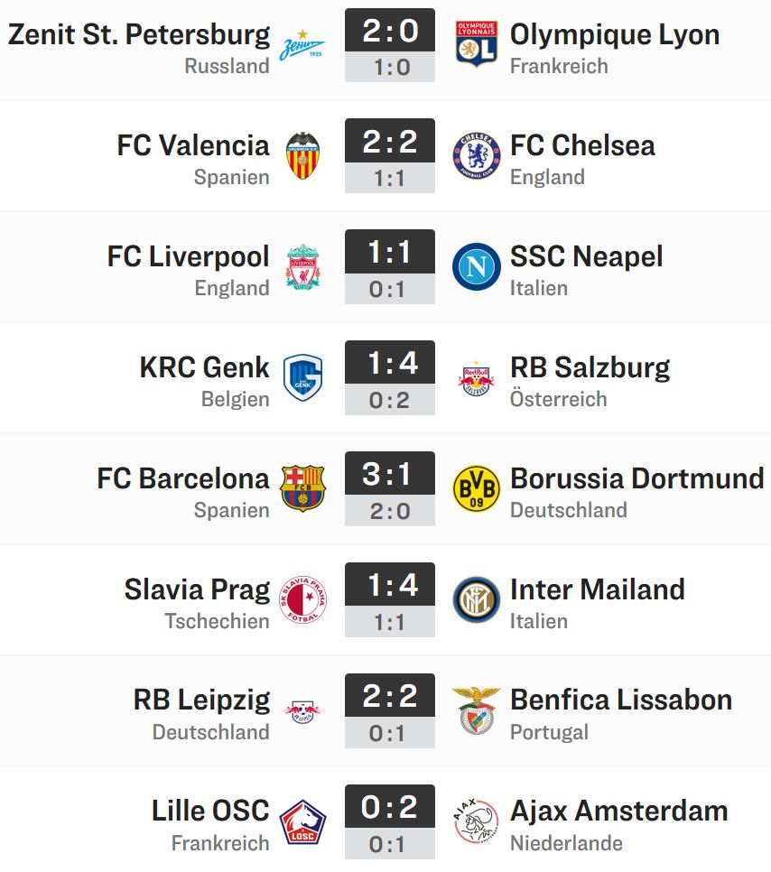Screen dimensions: 771x872
Task: Click the Benfica Lissabon eagle crest
Action: 476,710
